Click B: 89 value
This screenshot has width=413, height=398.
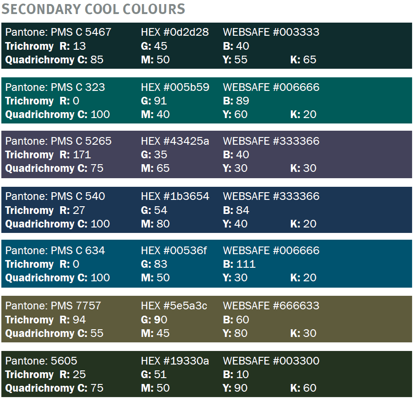point(236,101)
